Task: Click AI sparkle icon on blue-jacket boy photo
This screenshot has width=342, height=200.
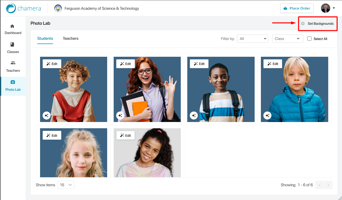Action: (267, 115)
